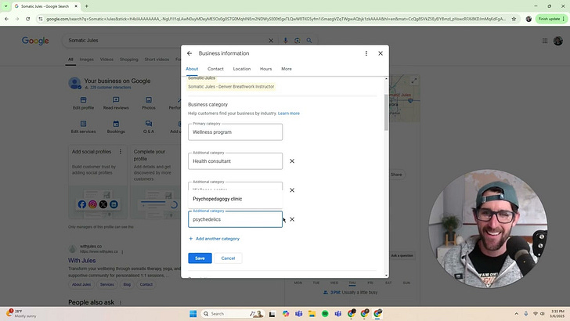Open the Videos search tab
Screen dimensions: 570x321
tap(106, 60)
